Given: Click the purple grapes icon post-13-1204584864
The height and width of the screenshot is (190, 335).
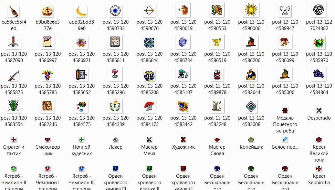Looking at the screenshot, I should click(319, 75).
